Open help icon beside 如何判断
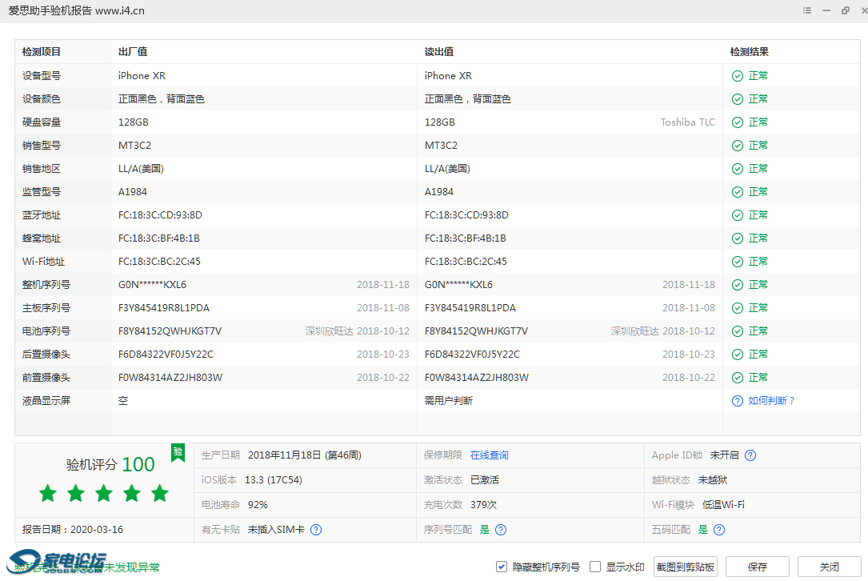This screenshot has height=581, width=868. [738, 401]
